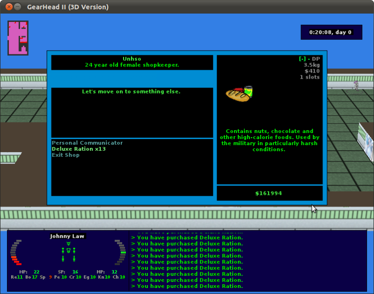
Task: Click the MP value 12
Action: tap(114, 272)
